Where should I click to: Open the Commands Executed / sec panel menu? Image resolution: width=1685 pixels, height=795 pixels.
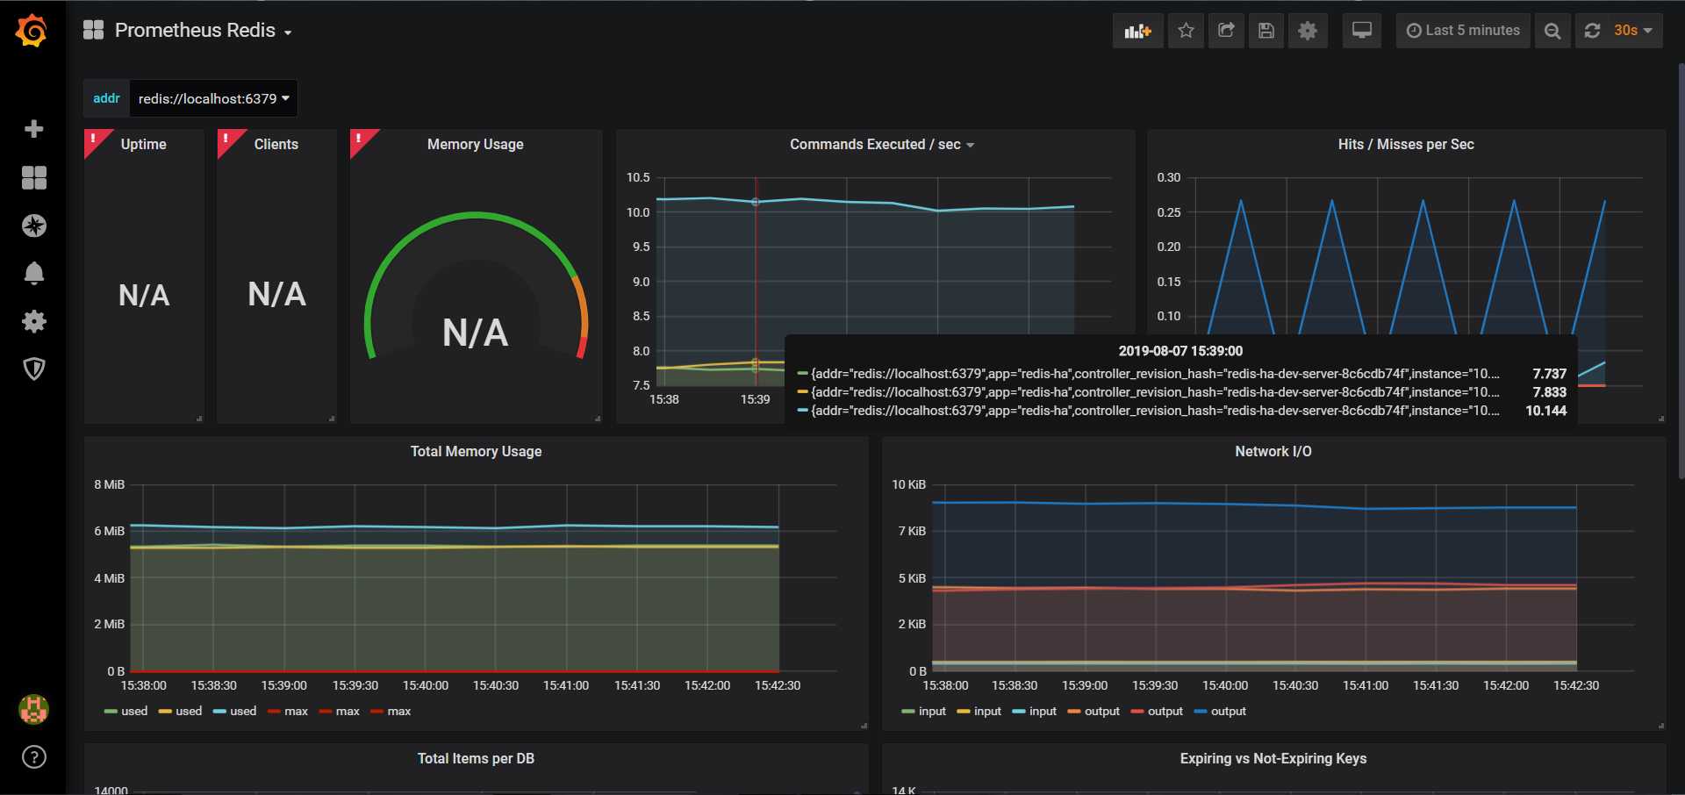coord(881,144)
